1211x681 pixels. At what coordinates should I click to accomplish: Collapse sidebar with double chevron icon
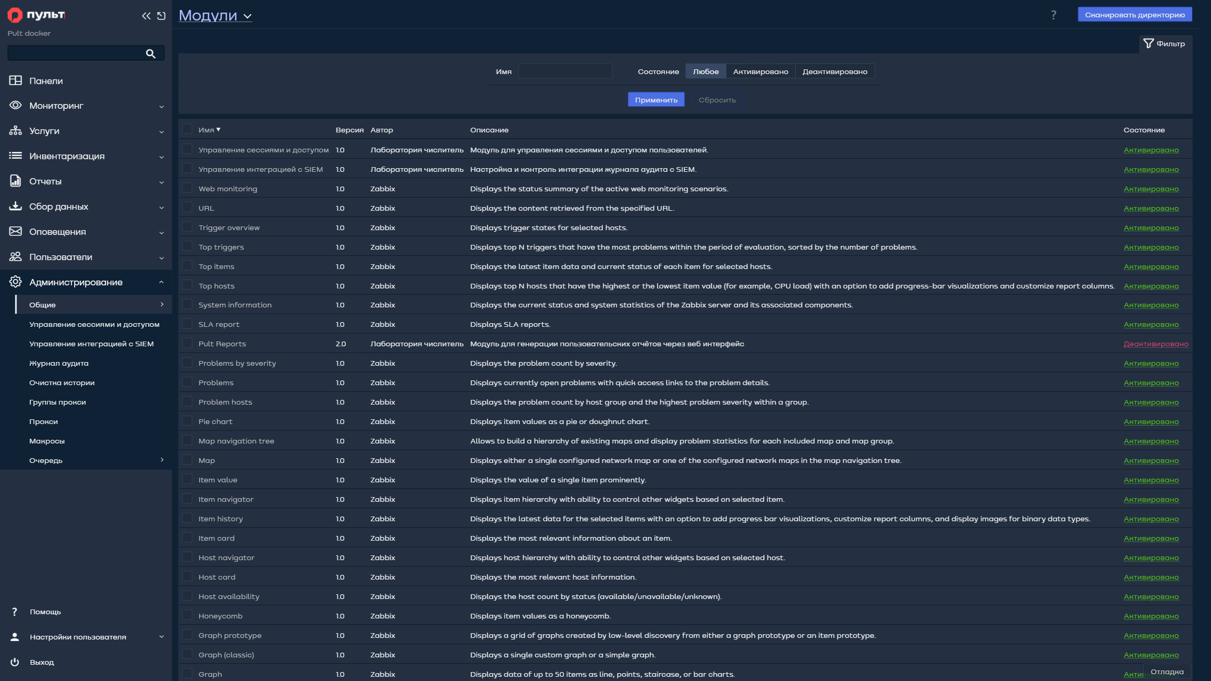146,16
